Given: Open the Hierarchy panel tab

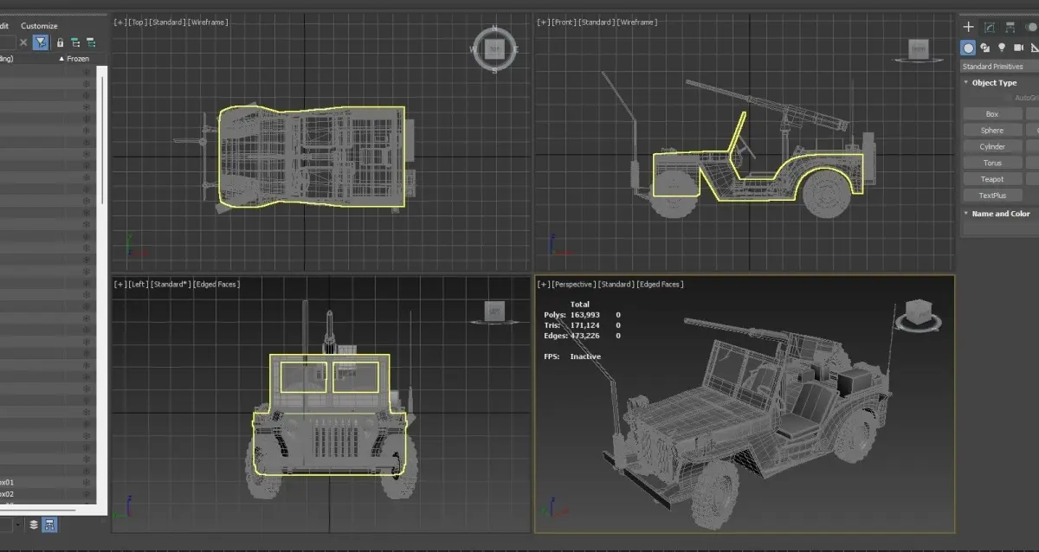Looking at the screenshot, I should click(1010, 28).
